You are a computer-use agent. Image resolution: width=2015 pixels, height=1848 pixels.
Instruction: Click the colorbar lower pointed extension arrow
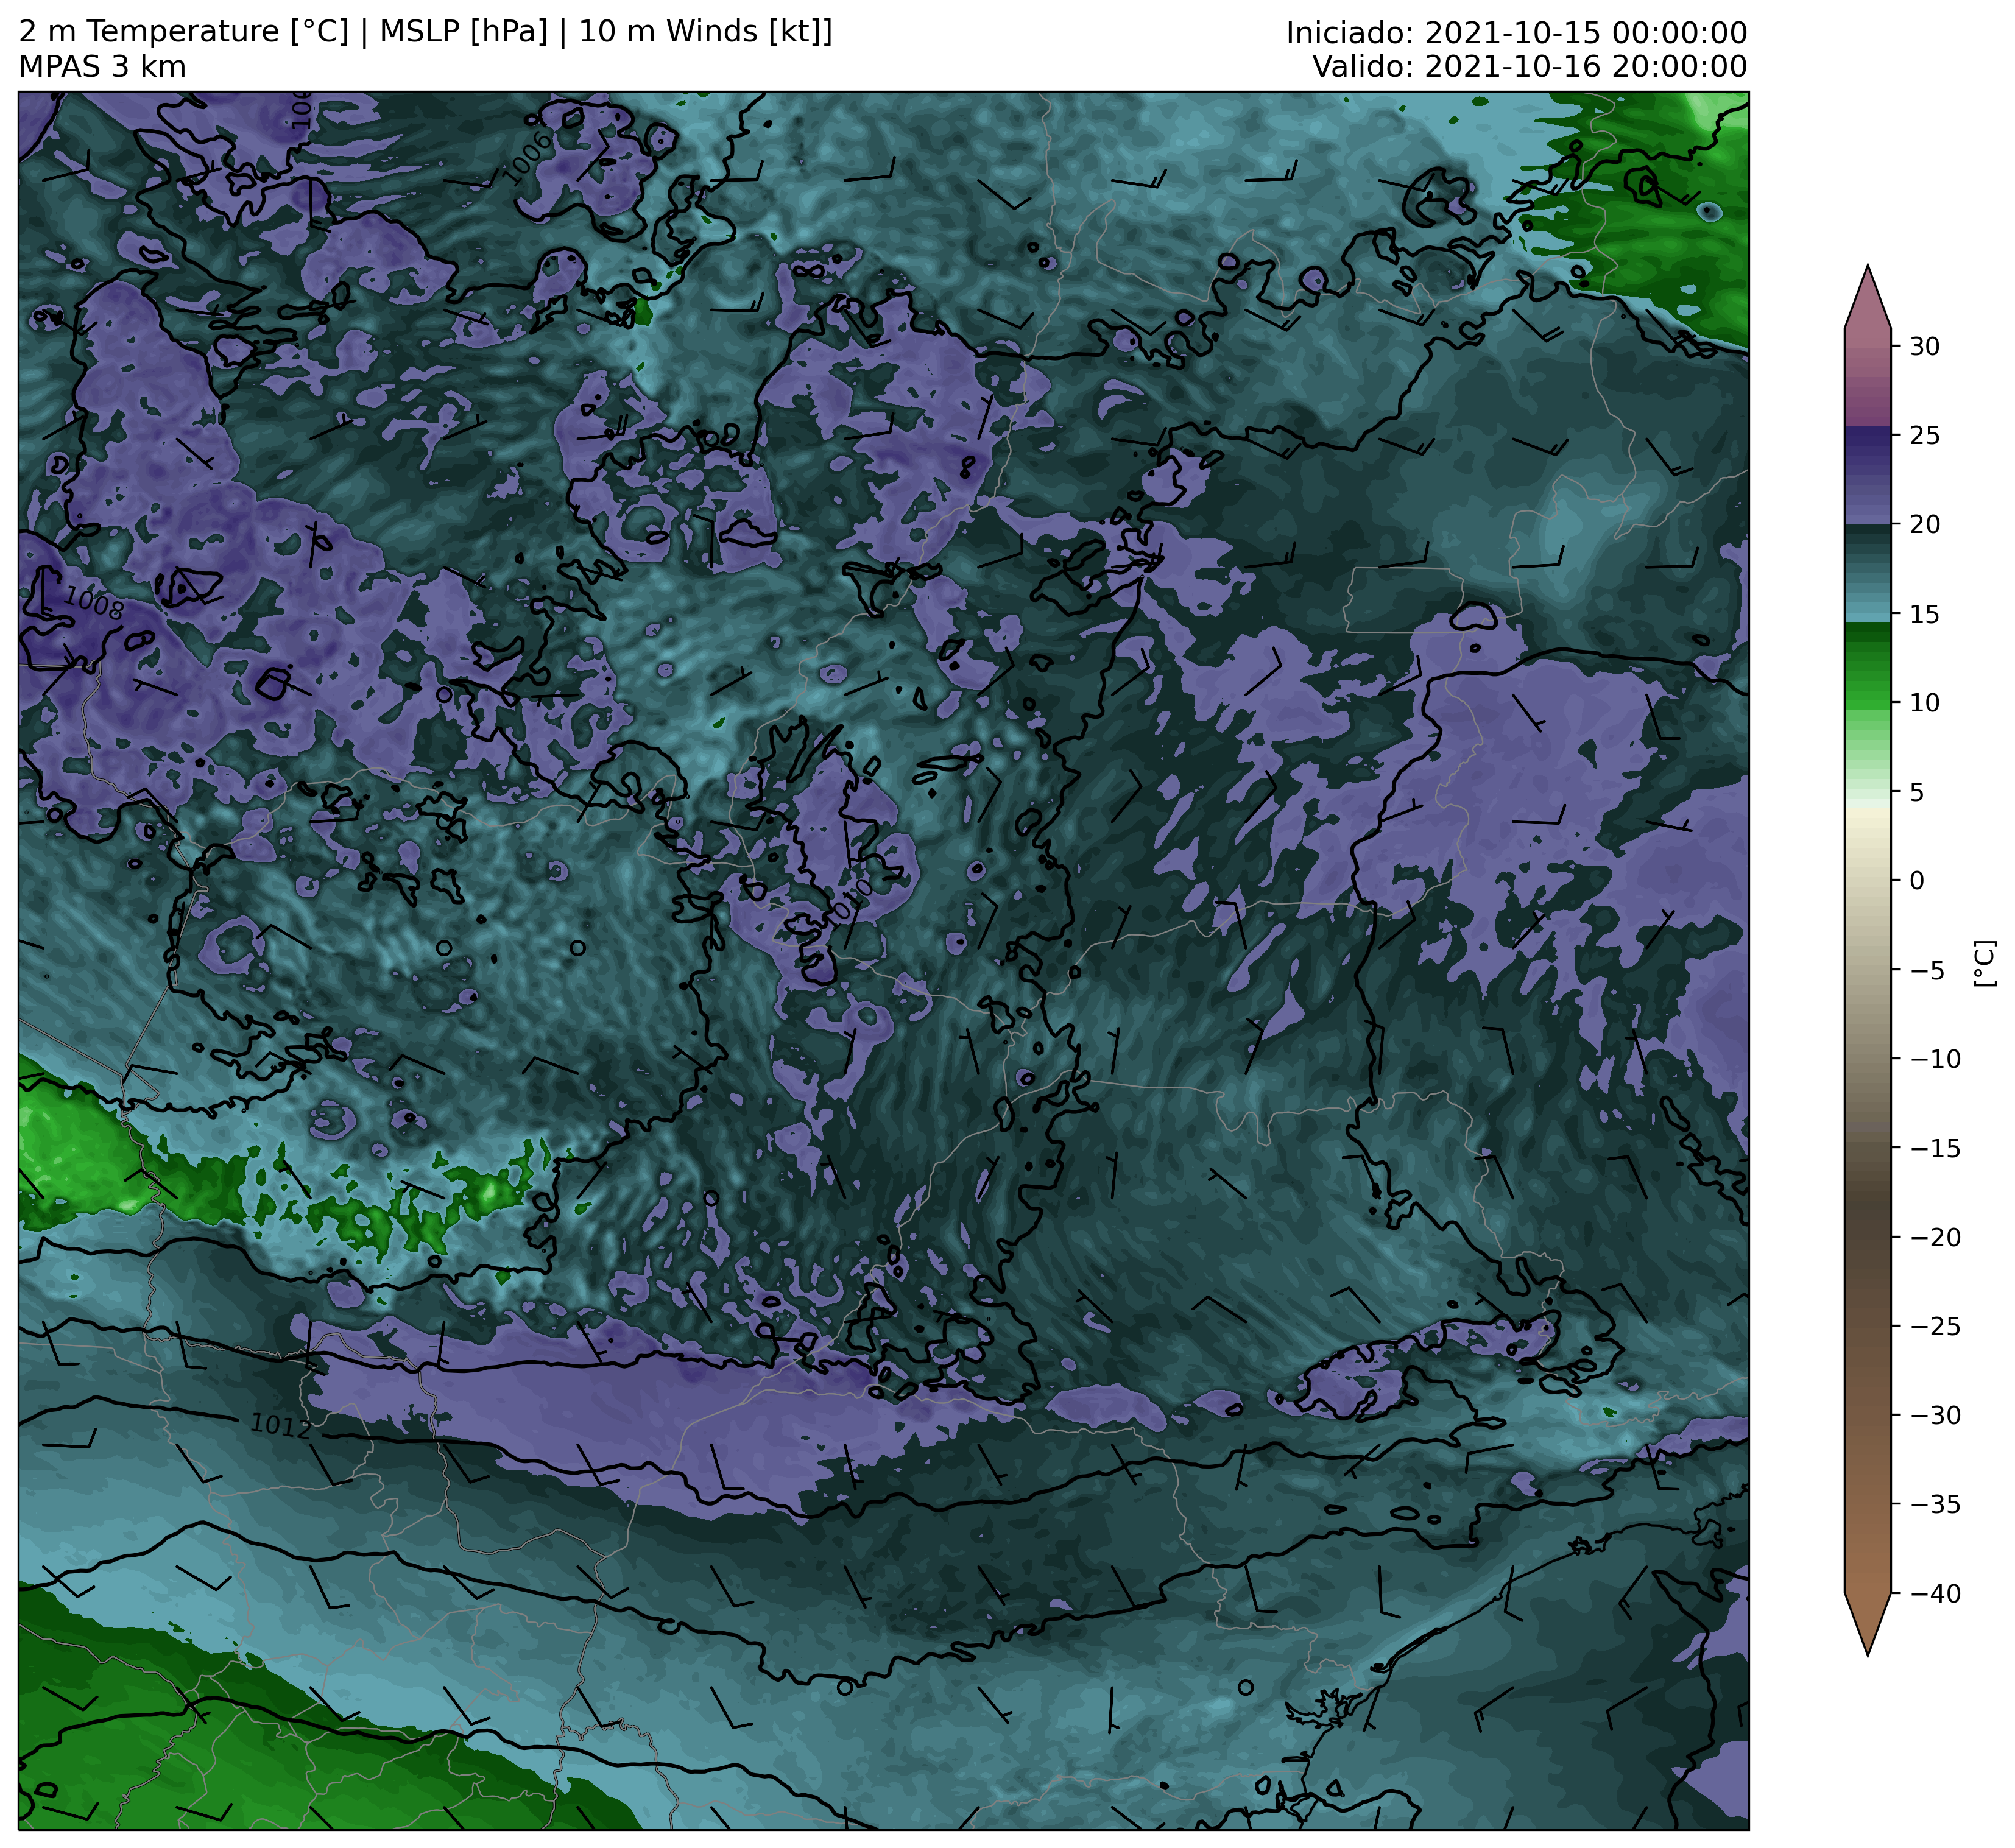[1867, 1623]
